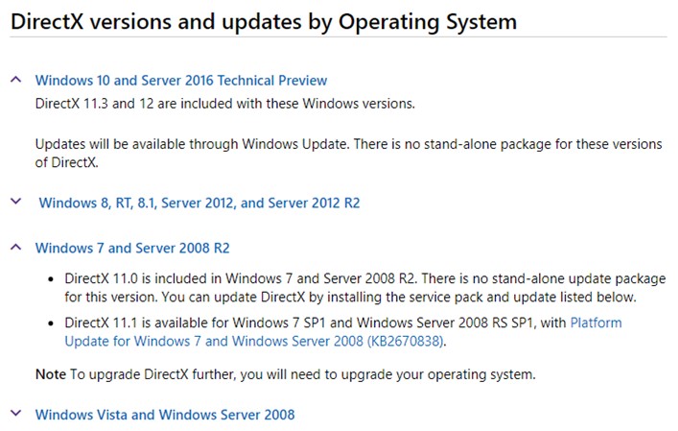Open Windows Vista and Windows Server 2008 heading

click(x=165, y=415)
